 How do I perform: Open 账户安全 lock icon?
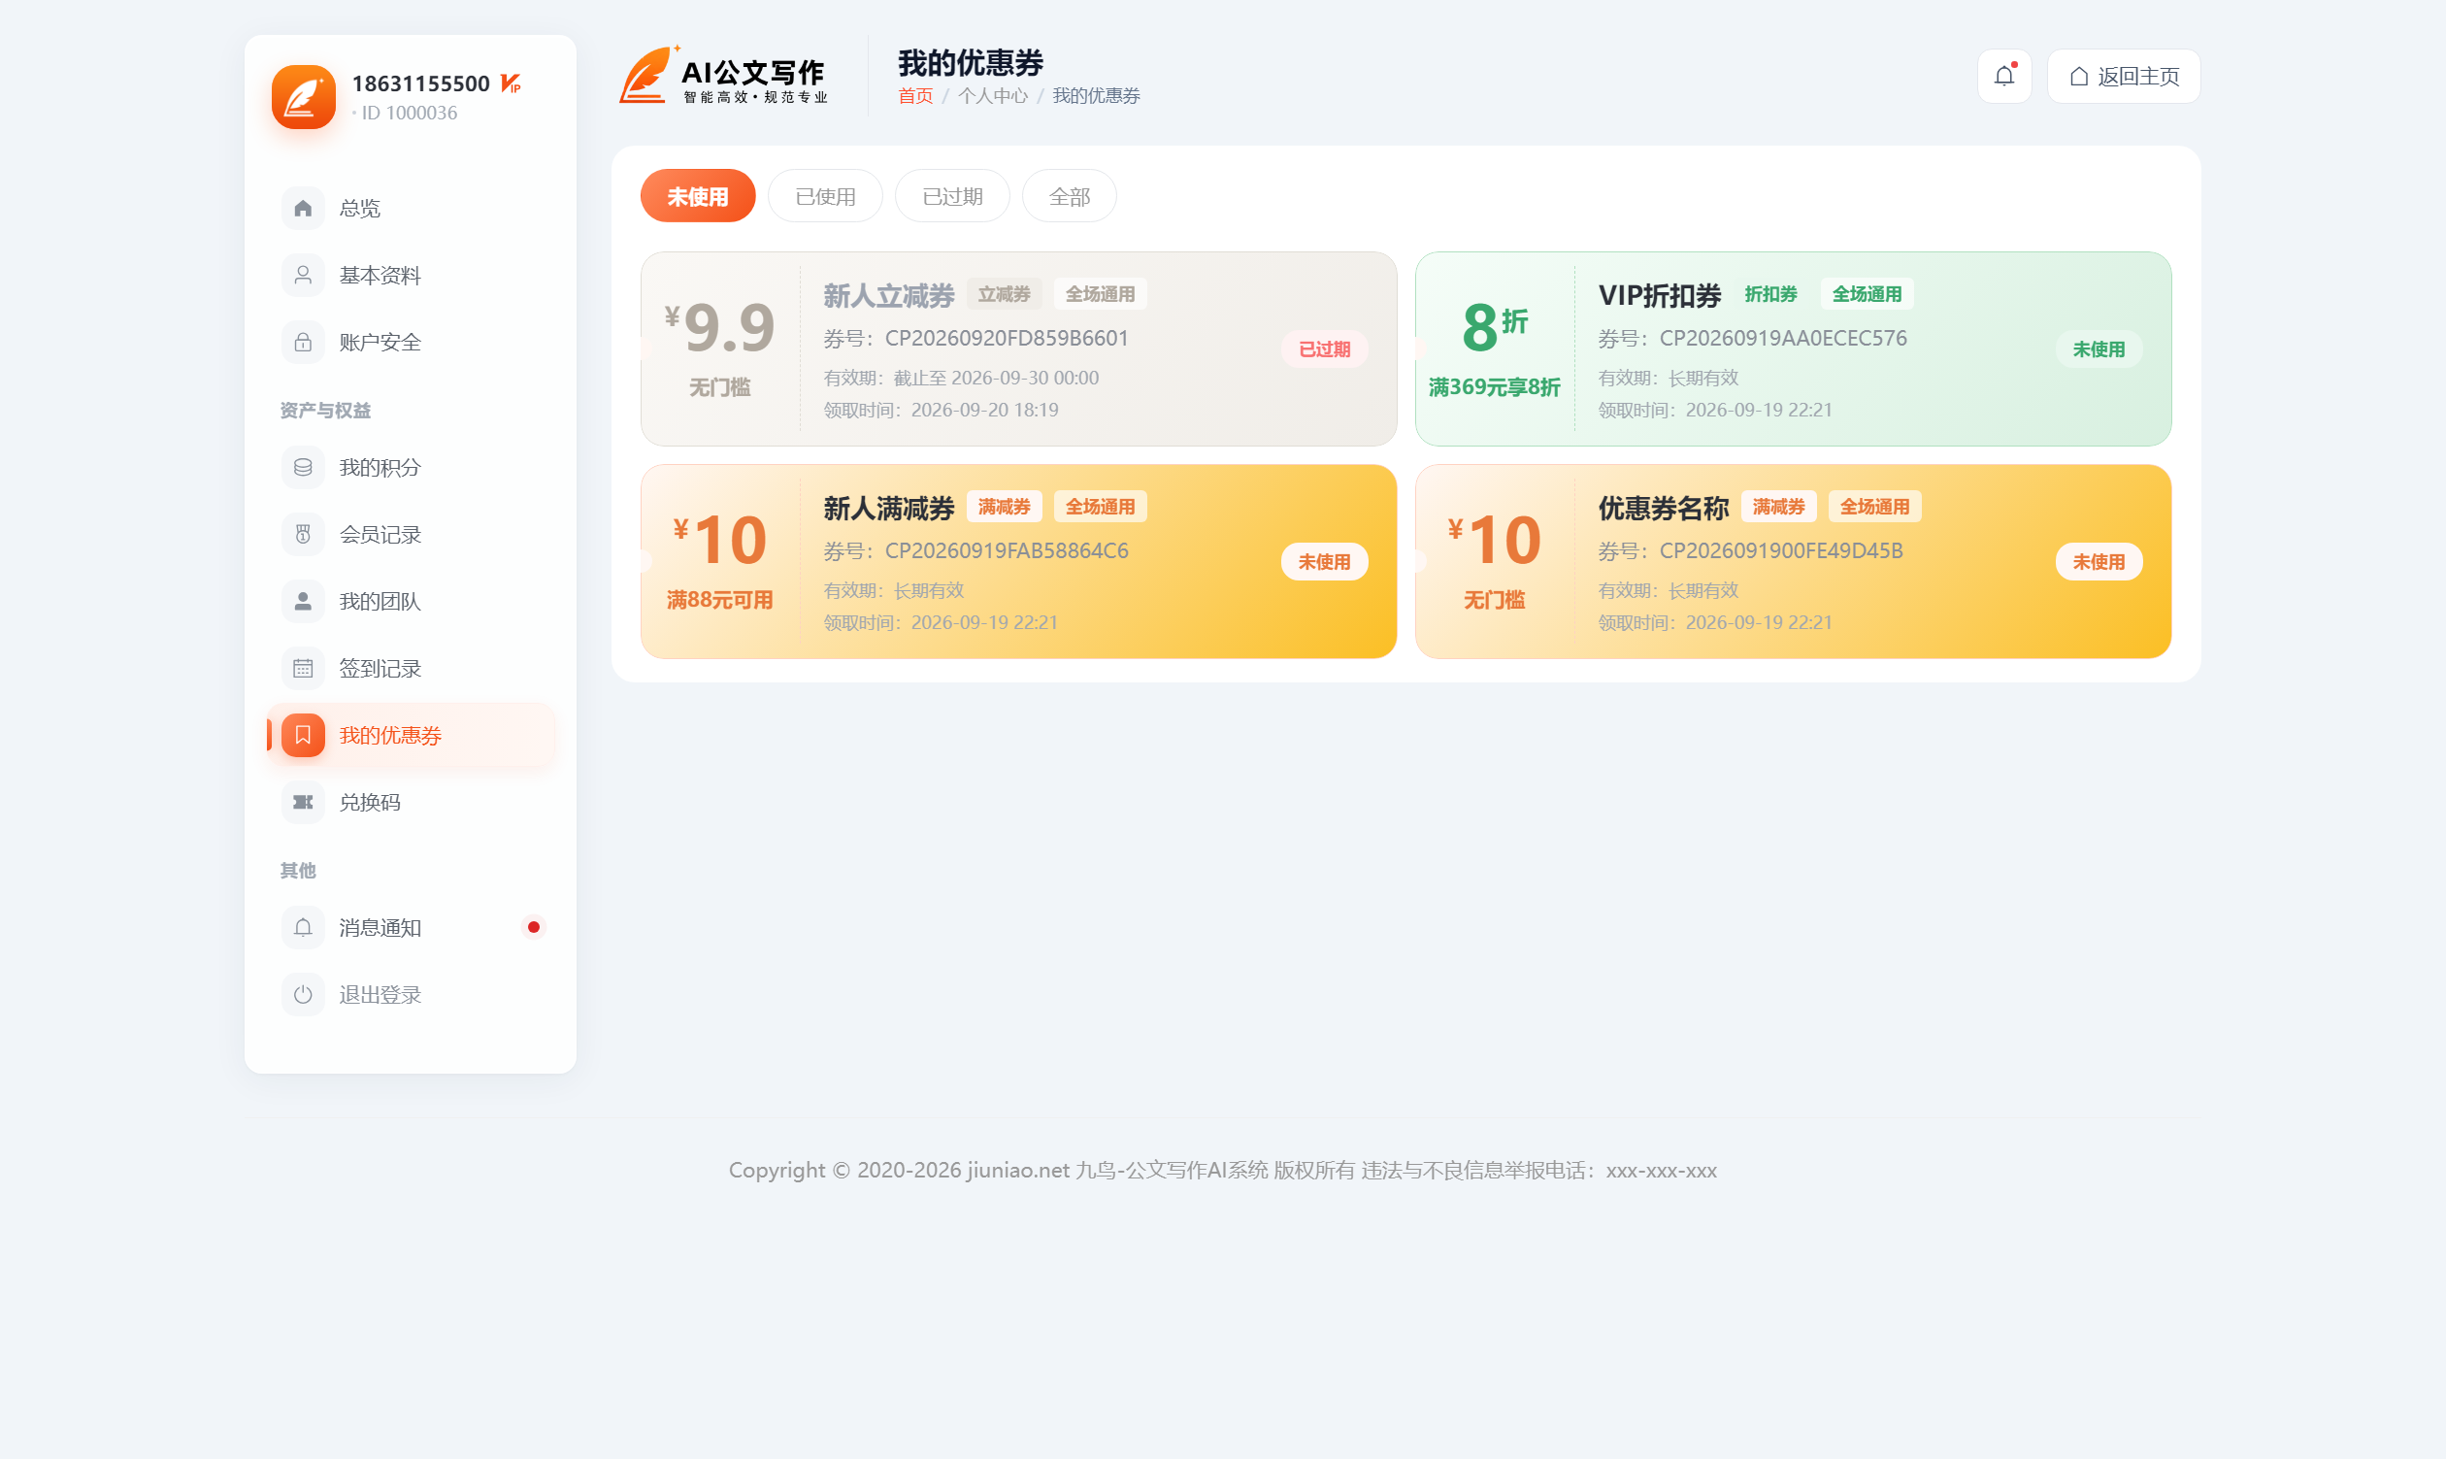[x=303, y=341]
